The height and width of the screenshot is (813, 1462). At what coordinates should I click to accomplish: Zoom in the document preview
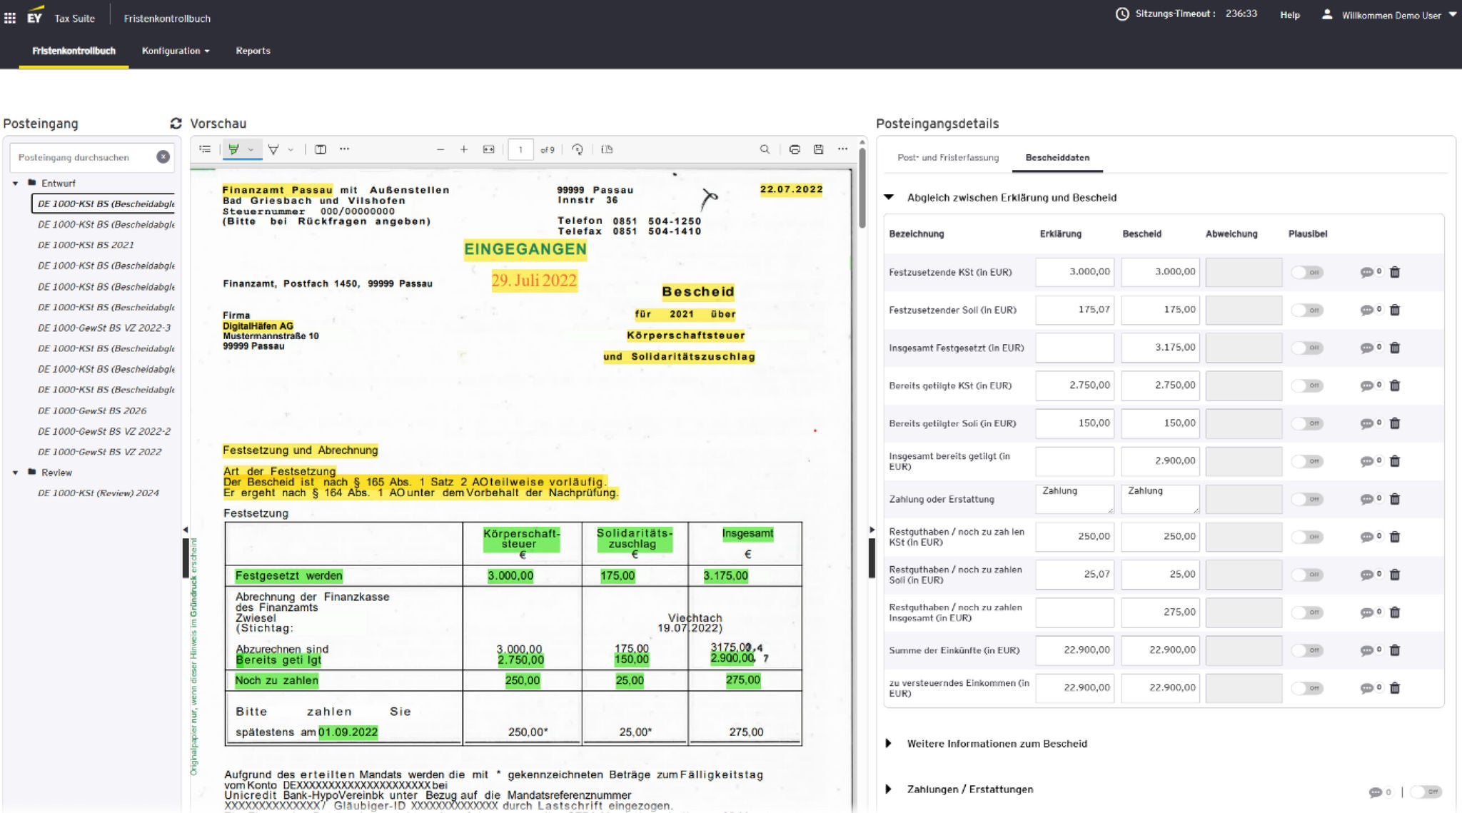(x=463, y=149)
